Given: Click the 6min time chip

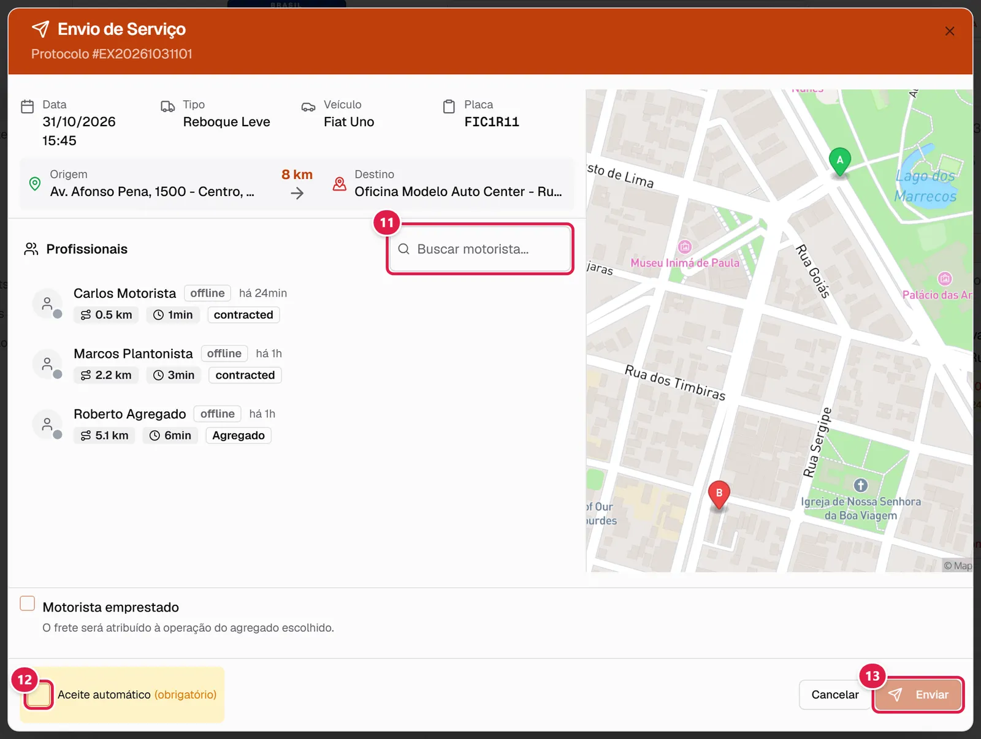Looking at the screenshot, I should pyautogui.click(x=170, y=435).
